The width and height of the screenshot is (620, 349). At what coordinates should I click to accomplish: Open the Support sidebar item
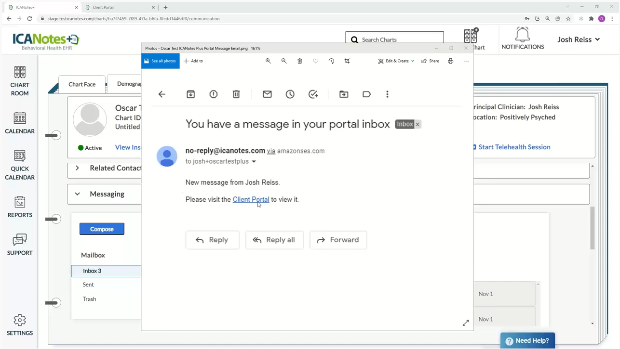tap(20, 245)
